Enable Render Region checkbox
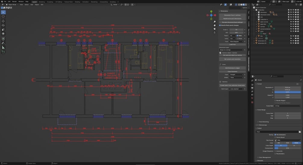 tap(275, 101)
